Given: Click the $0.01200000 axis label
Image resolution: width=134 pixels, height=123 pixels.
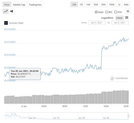Looking at the screenshot, I should click(10, 29).
